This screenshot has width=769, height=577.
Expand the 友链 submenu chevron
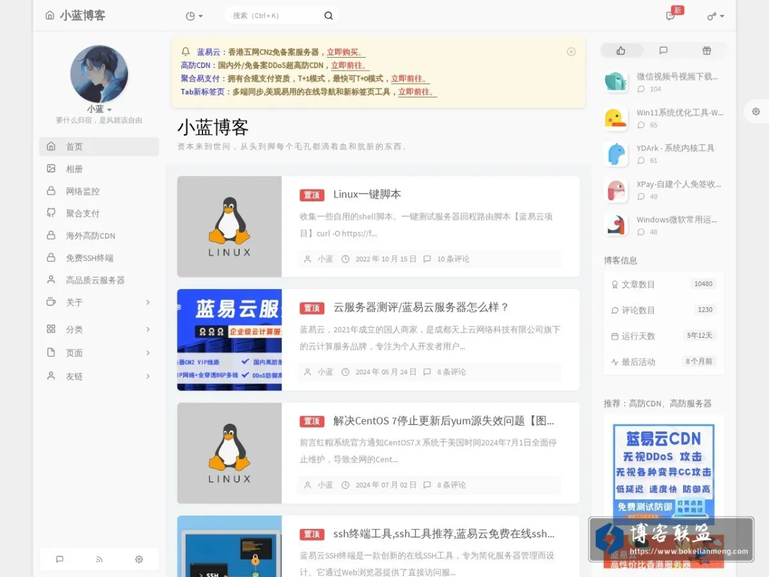click(148, 376)
